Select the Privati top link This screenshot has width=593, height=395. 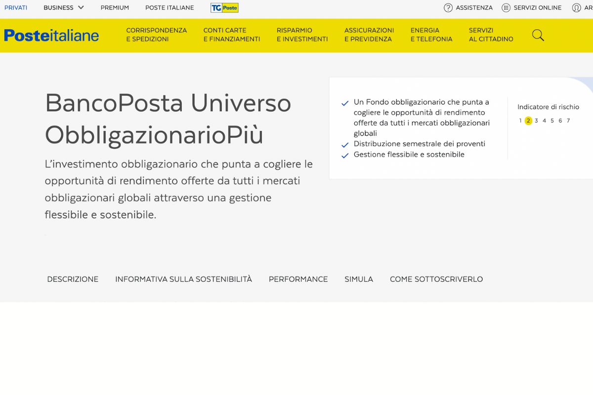pos(16,7)
